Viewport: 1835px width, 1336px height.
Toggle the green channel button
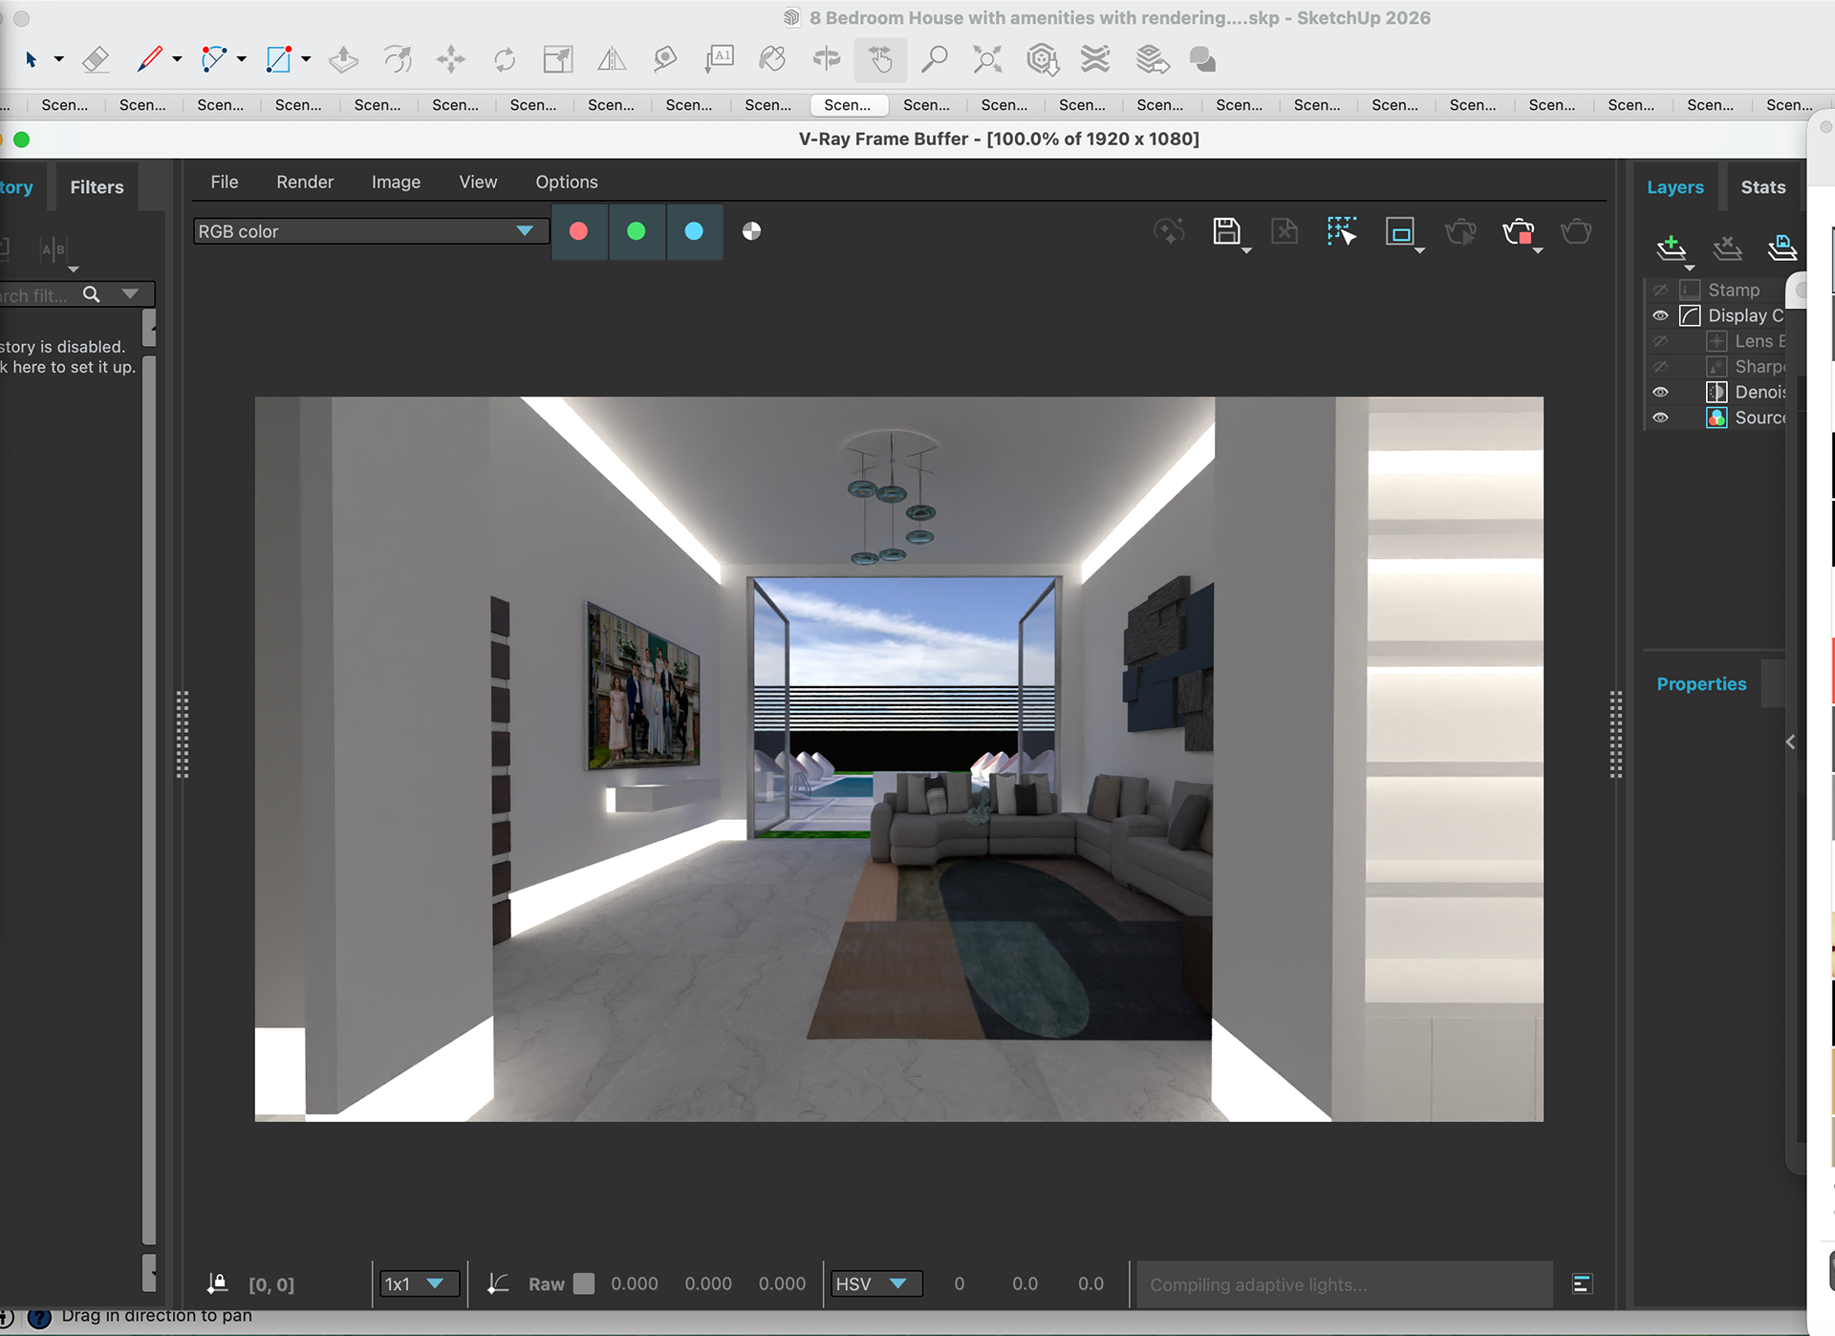[637, 231]
